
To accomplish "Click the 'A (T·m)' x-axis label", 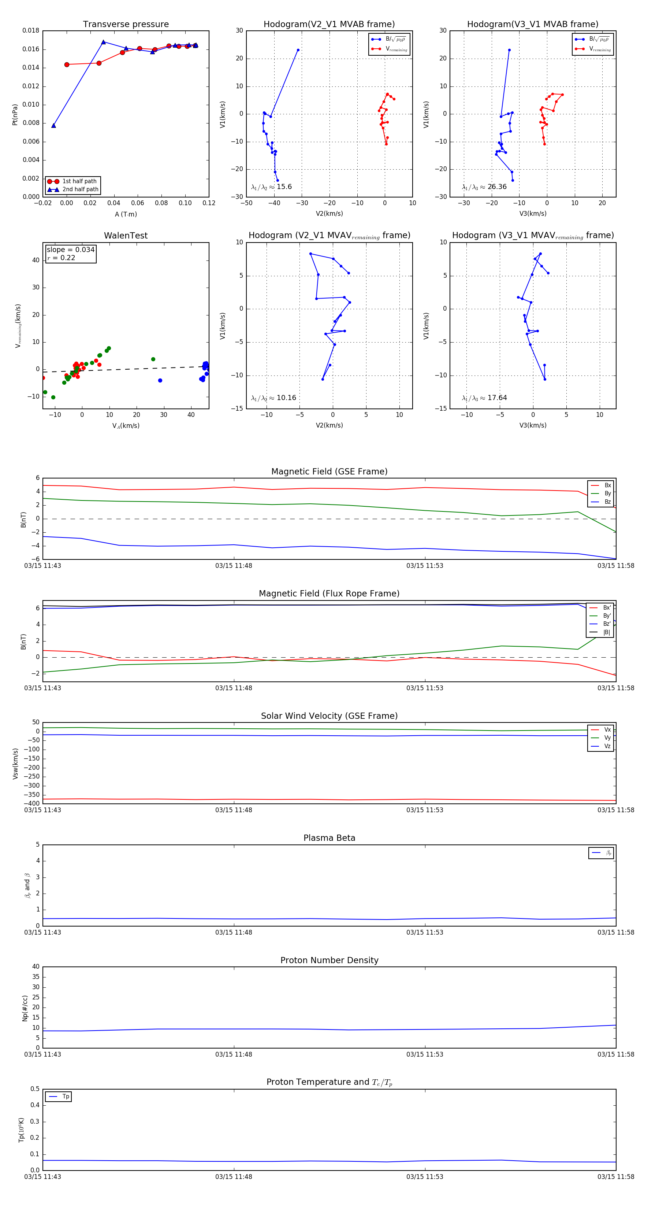I will coord(126,214).
